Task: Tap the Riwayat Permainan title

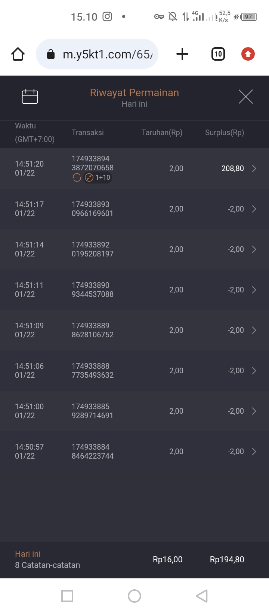Action: pyautogui.click(x=134, y=93)
